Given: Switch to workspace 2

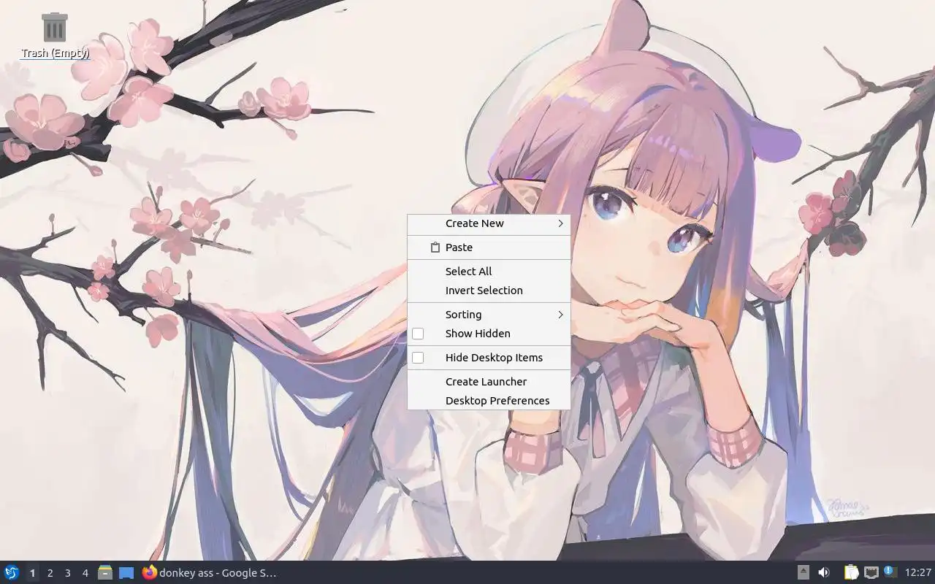Looking at the screenshot, I should (x=50, y=573).
